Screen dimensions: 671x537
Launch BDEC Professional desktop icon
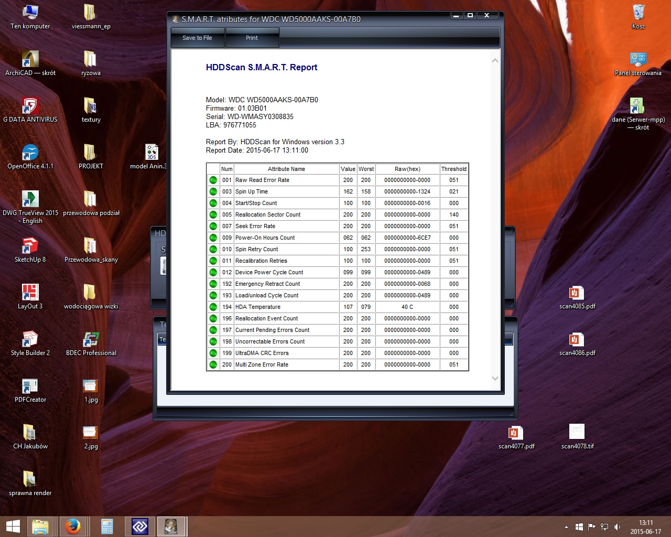(91, 344)
